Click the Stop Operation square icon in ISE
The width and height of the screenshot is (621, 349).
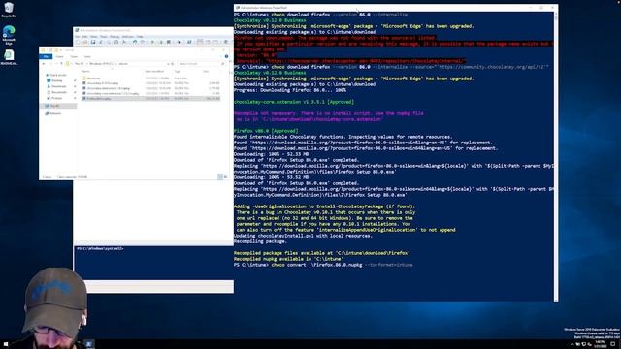pyautogui.click(x=169, y=42)
